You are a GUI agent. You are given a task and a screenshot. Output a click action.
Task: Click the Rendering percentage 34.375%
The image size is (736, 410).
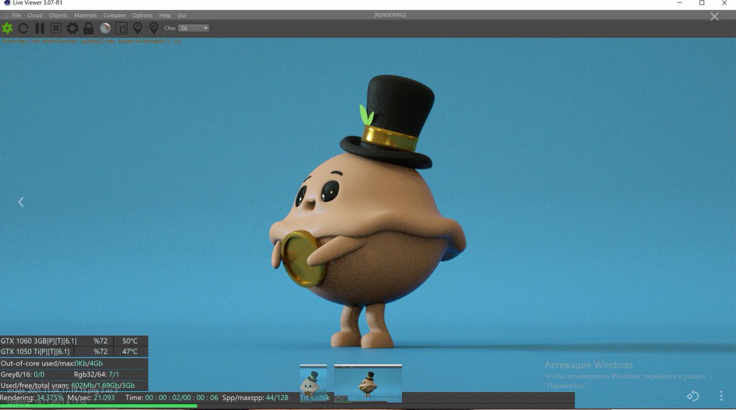click(50, 398)
